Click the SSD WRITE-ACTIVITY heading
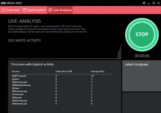 coord(24,41)
